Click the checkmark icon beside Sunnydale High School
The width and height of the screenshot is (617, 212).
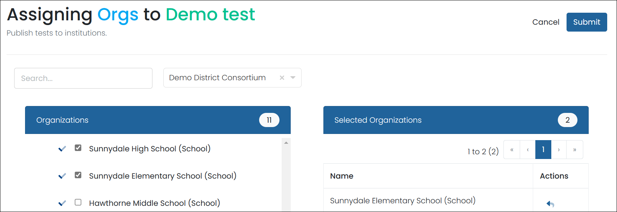pos(62,148)
